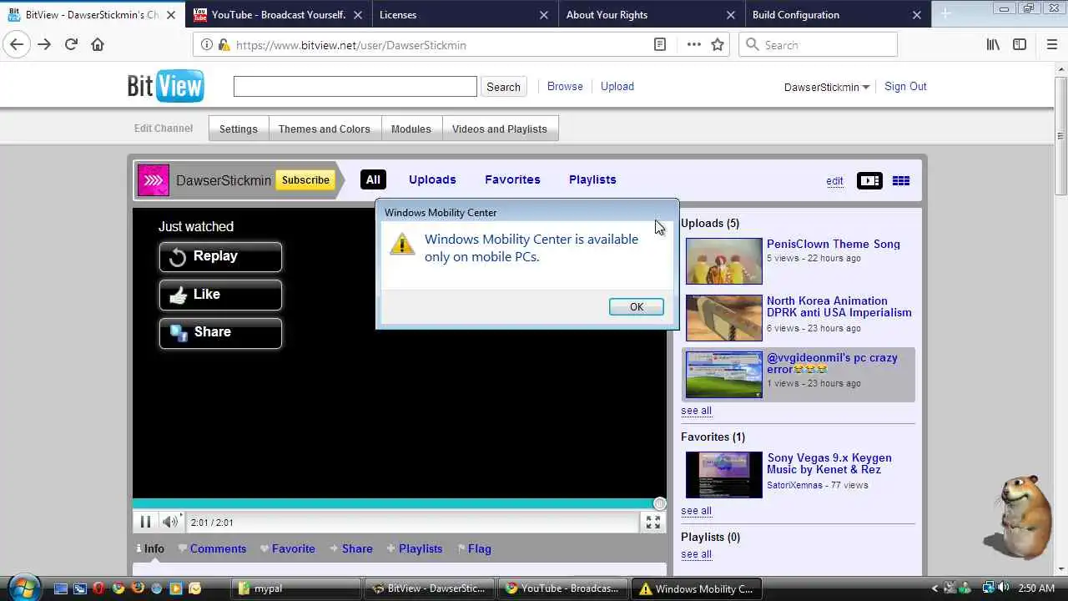
Task: Open the browser library icon
Action: coord(993,45)
